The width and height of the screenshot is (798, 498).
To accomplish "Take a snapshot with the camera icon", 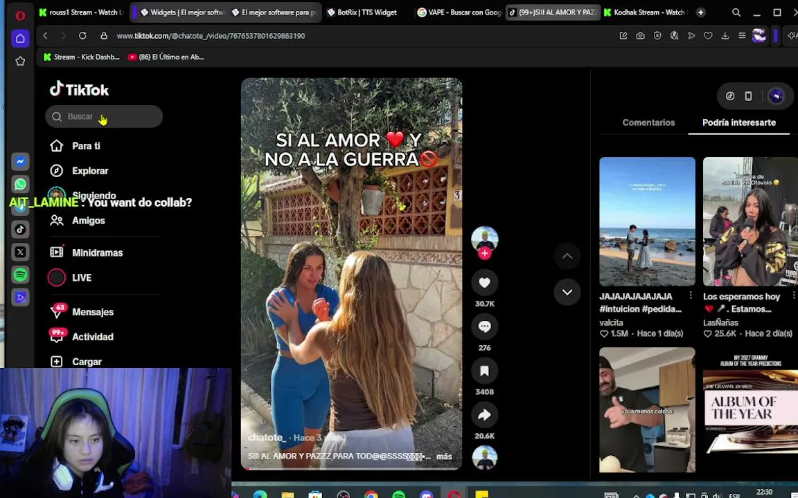I will tap(640, 35).
